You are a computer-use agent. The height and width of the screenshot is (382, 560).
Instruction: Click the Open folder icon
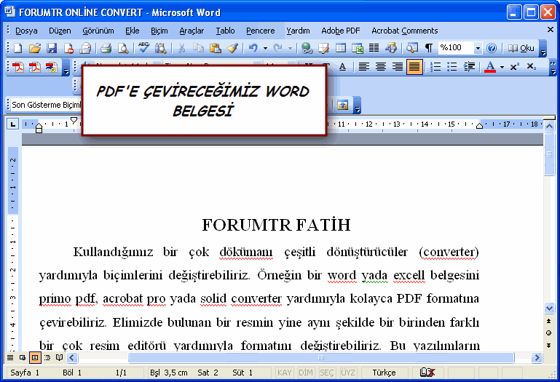coord(35,48)
